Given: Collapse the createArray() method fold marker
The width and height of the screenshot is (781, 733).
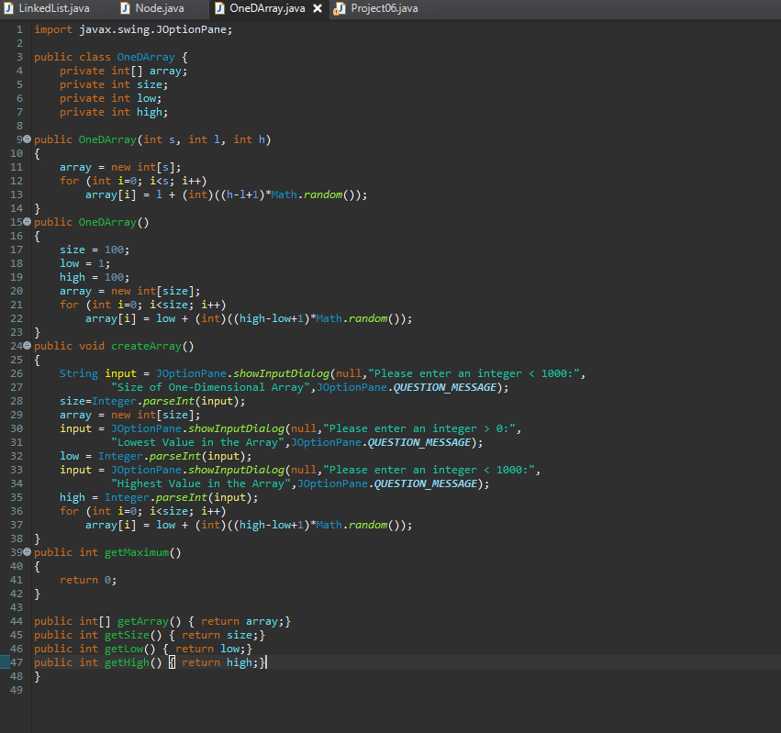Looking at the screenshot, I should point(27,346).
